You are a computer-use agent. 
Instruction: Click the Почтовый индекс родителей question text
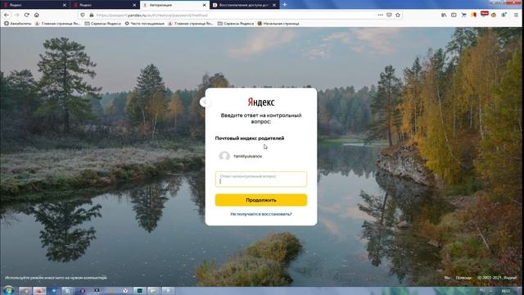pos(250,138)
